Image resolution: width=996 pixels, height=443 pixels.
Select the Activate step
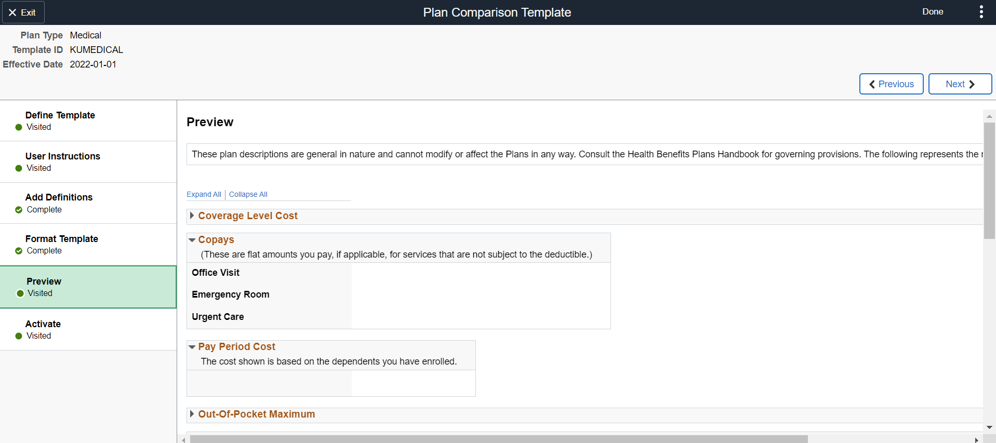pyautogui.click(x=43, y=324)
